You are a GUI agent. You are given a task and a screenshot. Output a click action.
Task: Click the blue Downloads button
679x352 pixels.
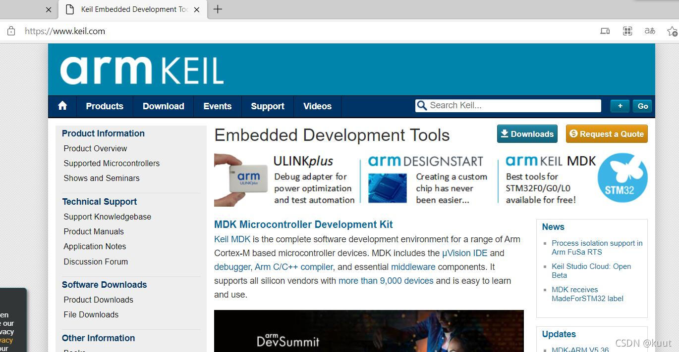(x=527, y=134)
